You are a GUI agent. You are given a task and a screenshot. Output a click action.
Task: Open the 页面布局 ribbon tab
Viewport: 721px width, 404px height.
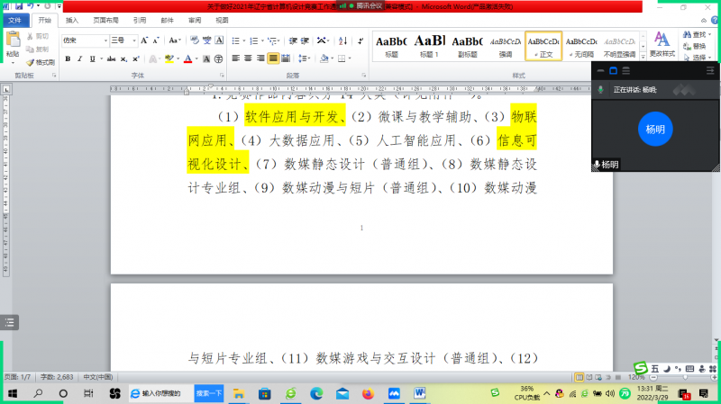pyautogui.click(x=105, y=19)
